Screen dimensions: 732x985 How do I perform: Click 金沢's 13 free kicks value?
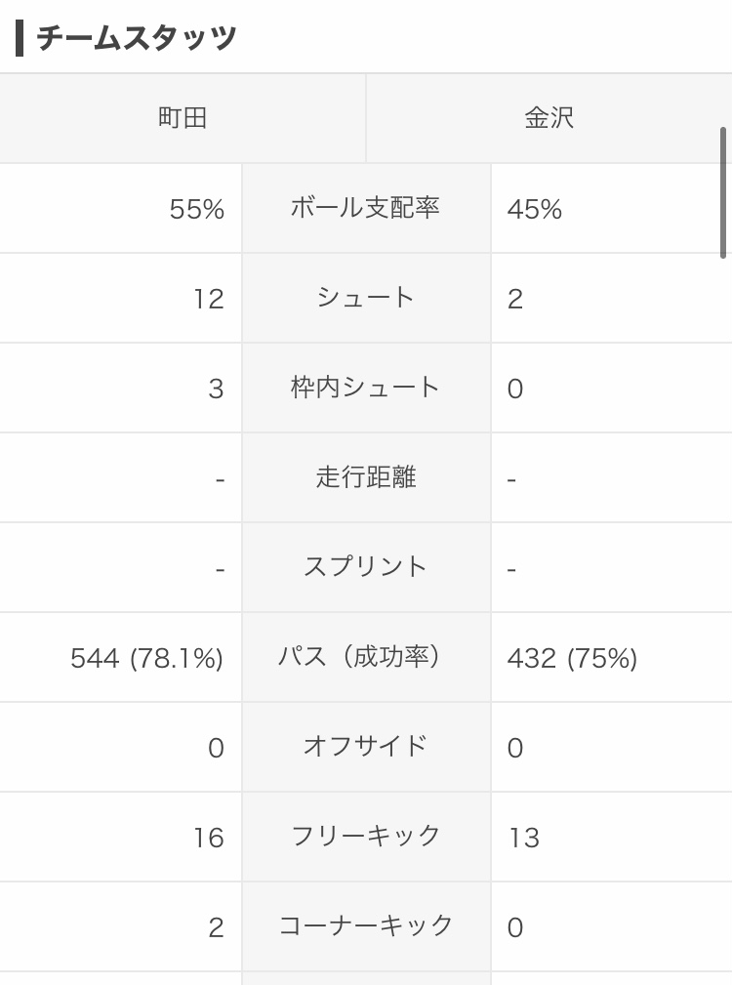(523, 838)
